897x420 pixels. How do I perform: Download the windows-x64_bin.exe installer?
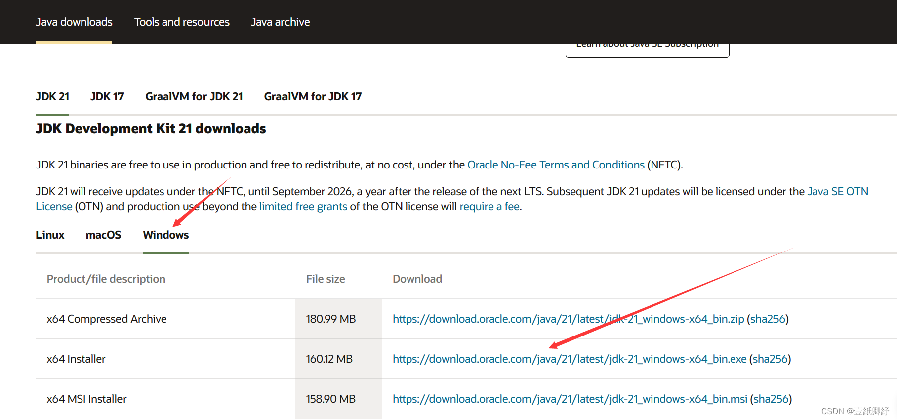(x=570, y=359)
